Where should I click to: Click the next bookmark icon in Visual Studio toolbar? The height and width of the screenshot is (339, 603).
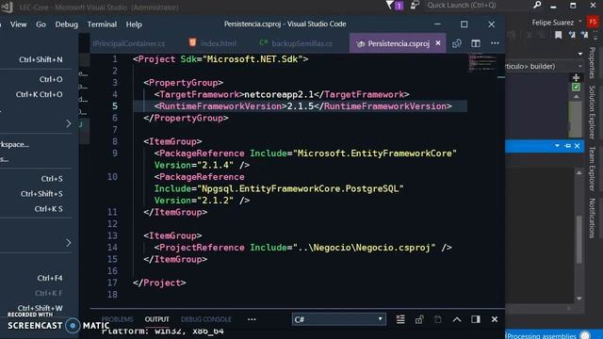tap(584, 35)
